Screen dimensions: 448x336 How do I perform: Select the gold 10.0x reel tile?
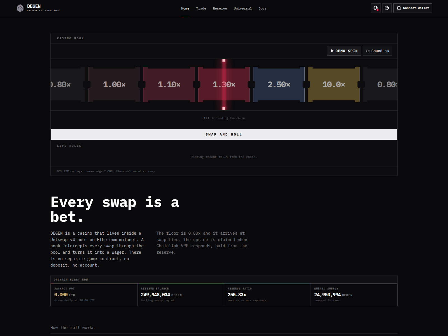coord(334,85)
